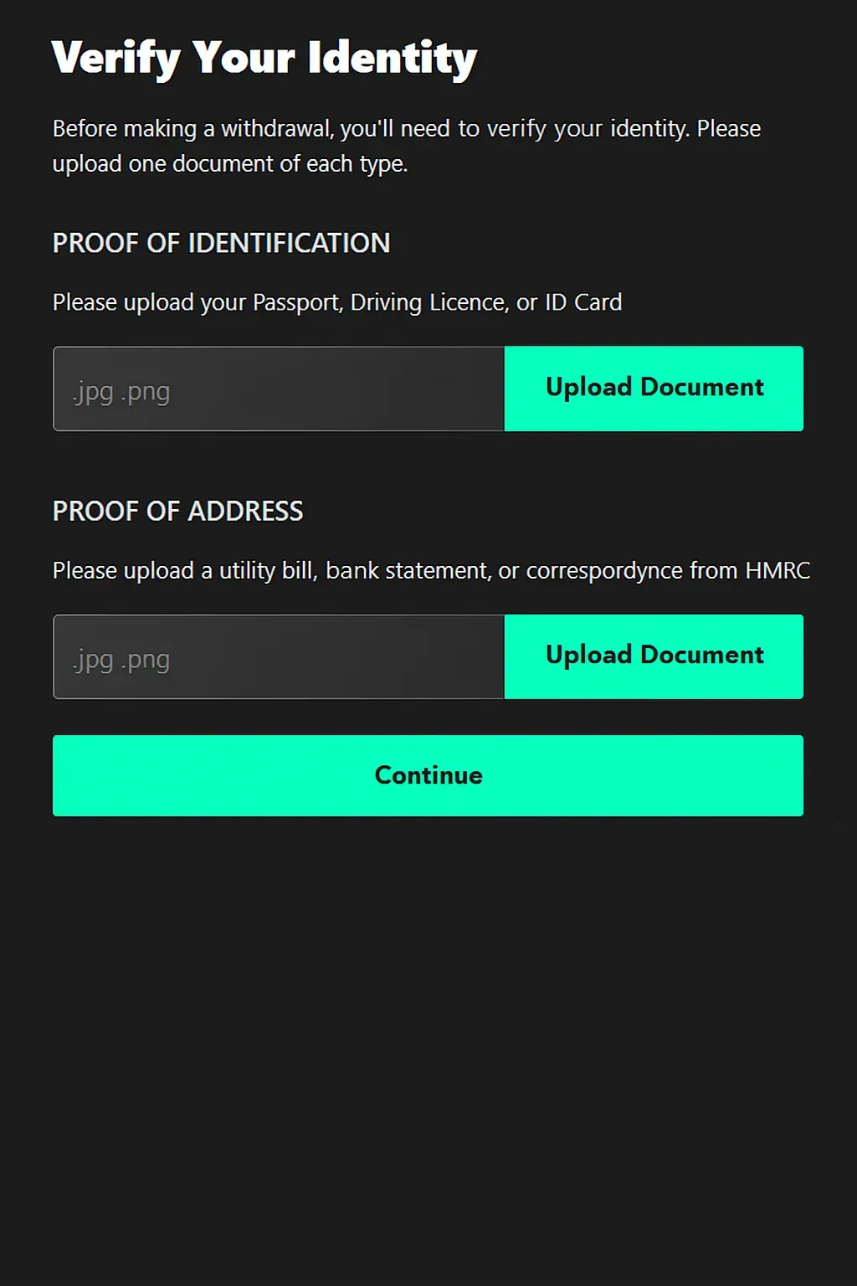Click the ID Card text
The image size is (857, 1286).
[x=583, y=302]
